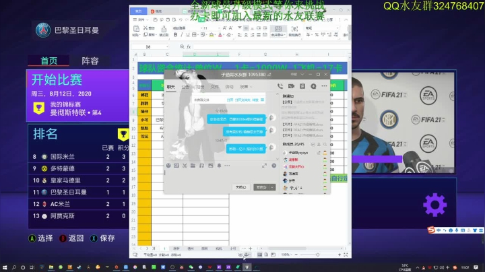Click into the formula bar input
The image size is (485, 272).
point(271,46)
